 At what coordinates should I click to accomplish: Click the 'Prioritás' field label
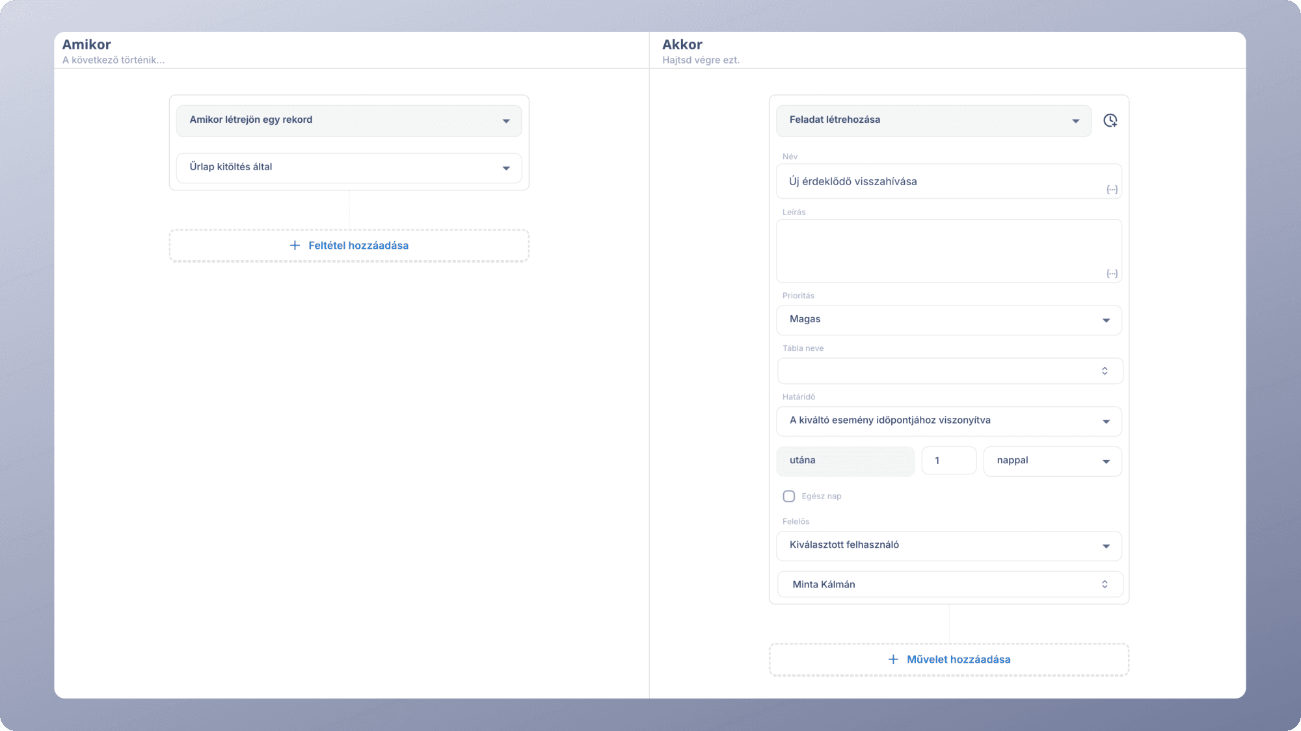click(798, 296)
